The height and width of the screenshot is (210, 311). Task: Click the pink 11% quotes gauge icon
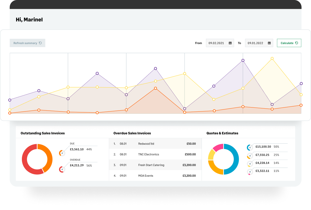click(250, 172)
